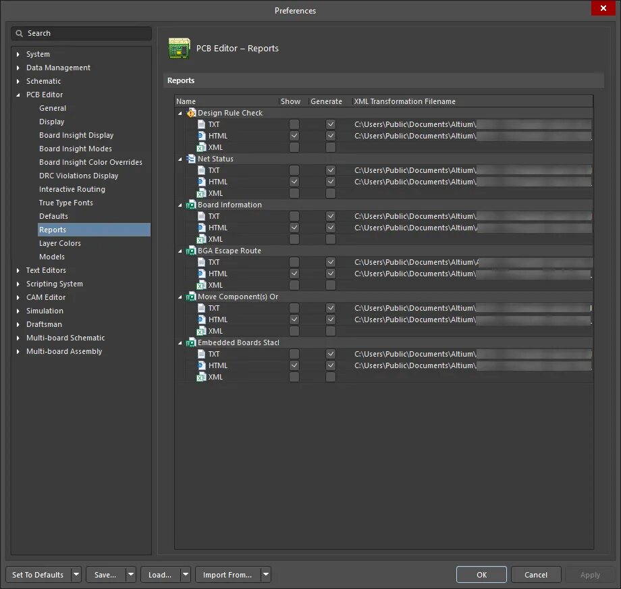Image resolution: width=621 pixels, height=589 pixels.
Task: Open the Load dropdown arrow
Action: tap(186, 574)
